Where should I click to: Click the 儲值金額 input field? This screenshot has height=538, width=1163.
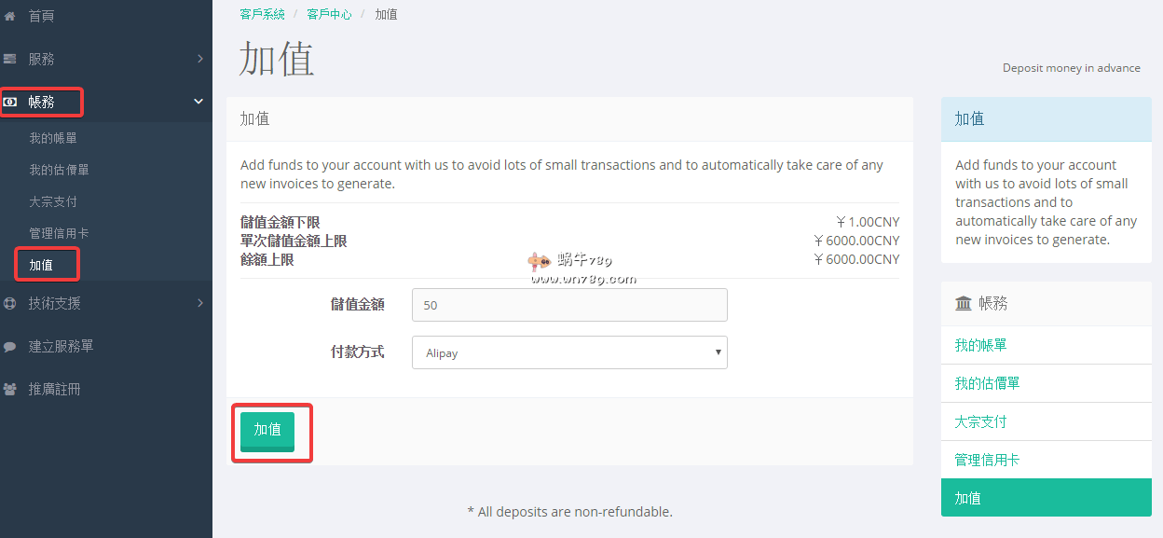pos(569,305)
